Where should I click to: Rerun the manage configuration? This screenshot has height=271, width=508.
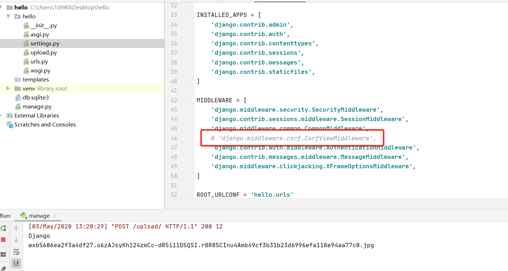(4, 228)
